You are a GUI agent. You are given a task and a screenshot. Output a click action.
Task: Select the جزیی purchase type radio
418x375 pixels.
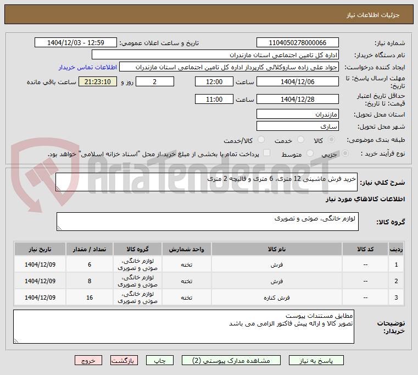345,153
